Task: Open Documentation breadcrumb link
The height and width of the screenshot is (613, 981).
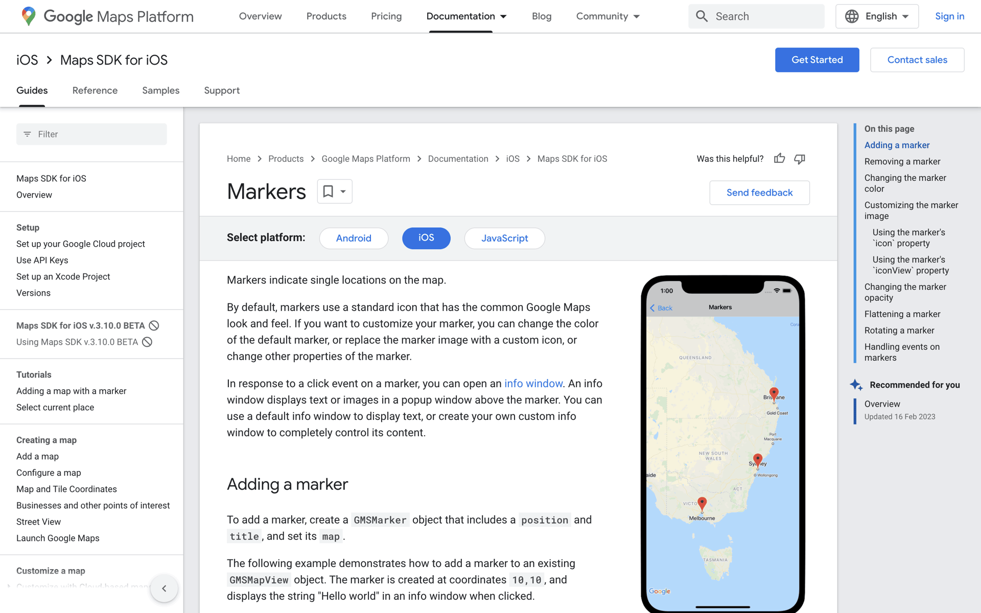Action: click(458, 159)
